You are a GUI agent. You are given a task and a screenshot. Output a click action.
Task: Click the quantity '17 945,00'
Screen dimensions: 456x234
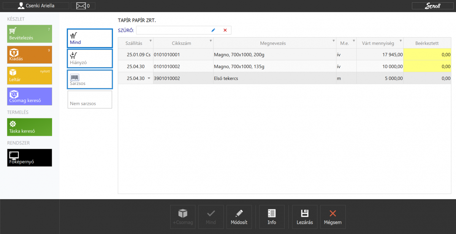pos(393,55)
